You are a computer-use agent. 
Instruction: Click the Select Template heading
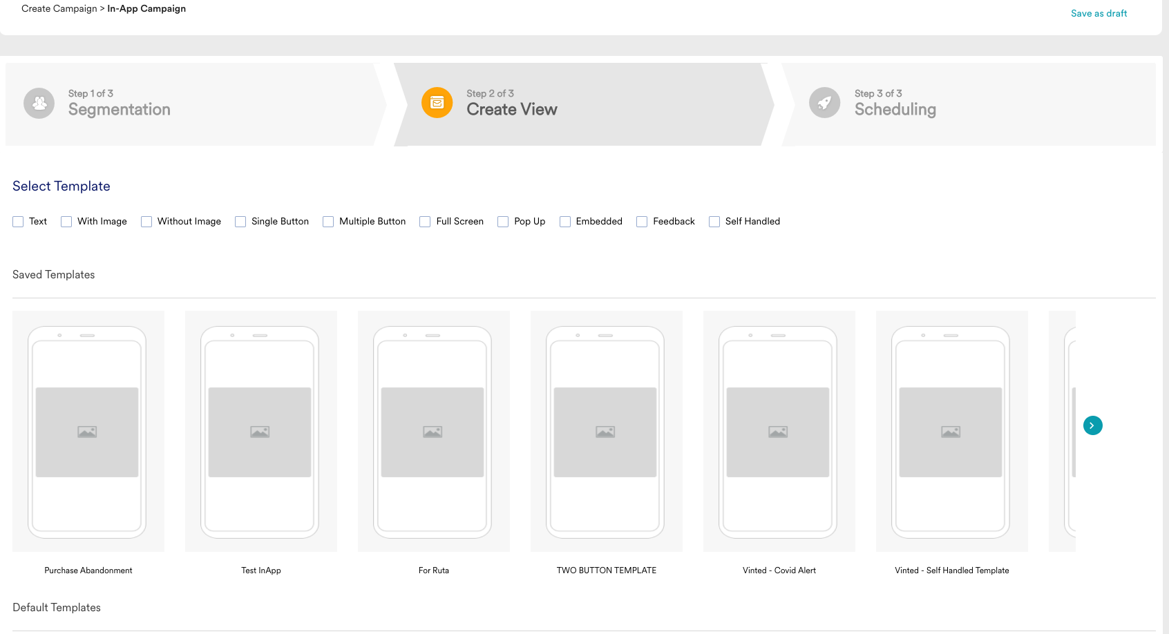click(x=61, y=186)
